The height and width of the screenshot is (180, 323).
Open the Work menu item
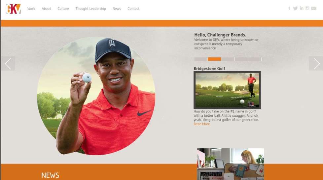coord(31,9)
